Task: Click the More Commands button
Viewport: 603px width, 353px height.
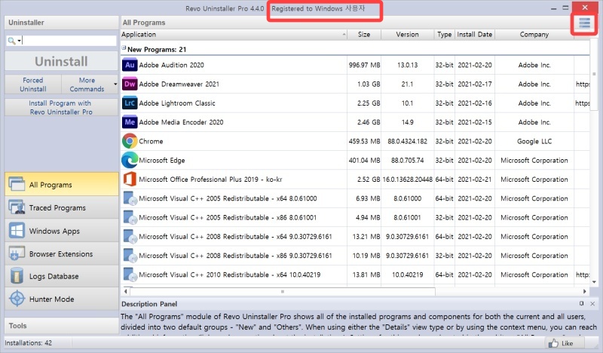Action: click(87, 84)
